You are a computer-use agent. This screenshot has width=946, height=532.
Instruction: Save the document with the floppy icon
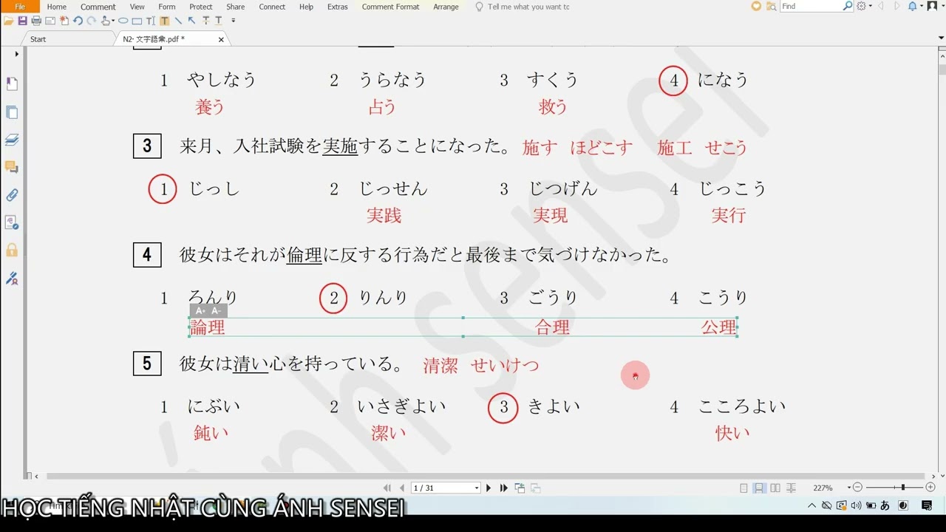coord(22,21)
